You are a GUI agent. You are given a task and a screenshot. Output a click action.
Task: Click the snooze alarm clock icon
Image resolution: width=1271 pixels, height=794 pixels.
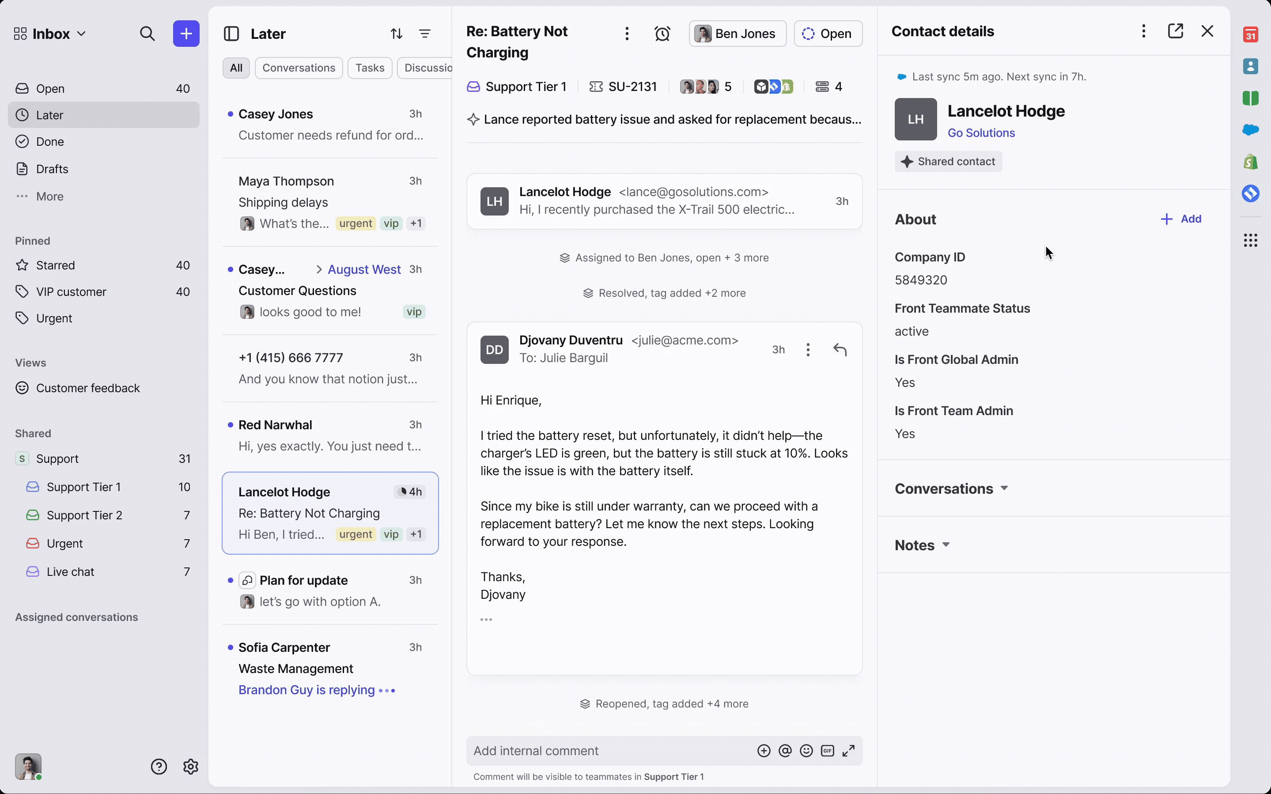(662, 34)
